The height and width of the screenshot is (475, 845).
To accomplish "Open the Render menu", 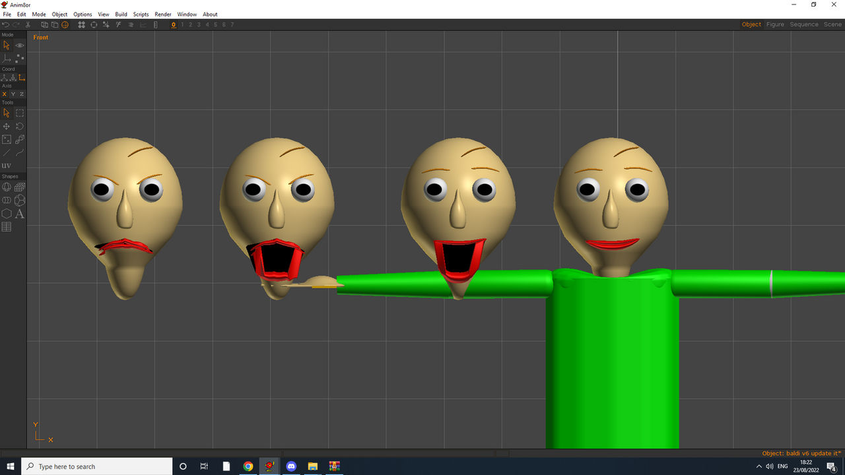I will click(x=163, y=14).
